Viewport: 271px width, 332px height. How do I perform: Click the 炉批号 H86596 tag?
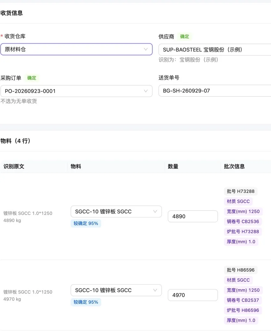point(243,310)
